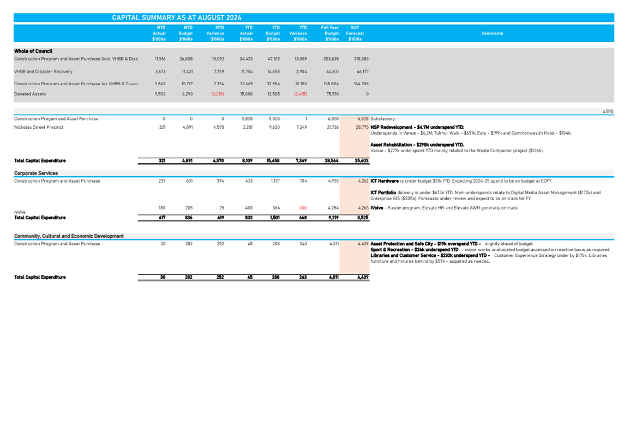This screenshot has width=630, height=445.
Task: Click 'Community, Cultural and Economic Development' heading
Action: click(x=69, y=236)
